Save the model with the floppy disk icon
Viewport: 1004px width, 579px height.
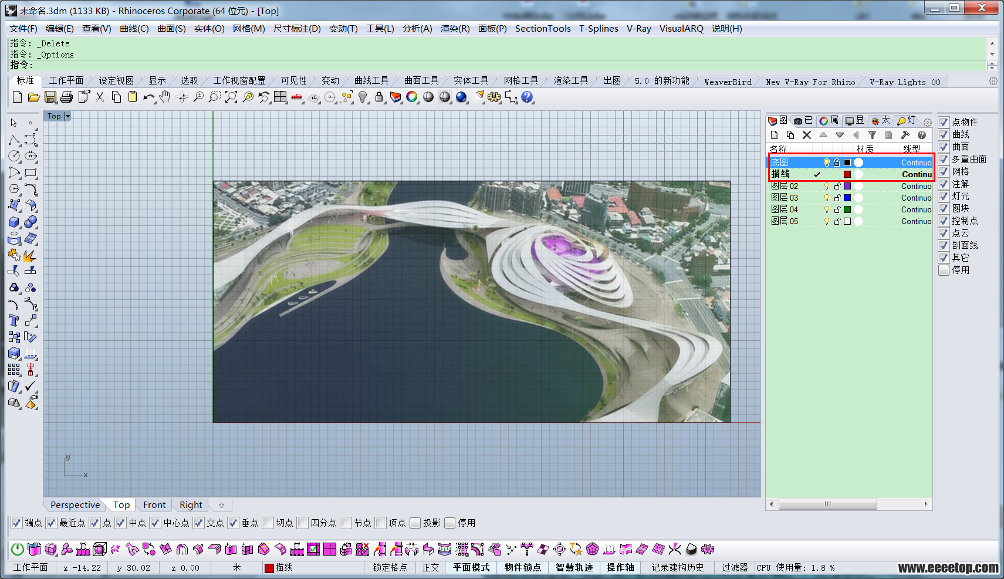(x=50, y=97)
